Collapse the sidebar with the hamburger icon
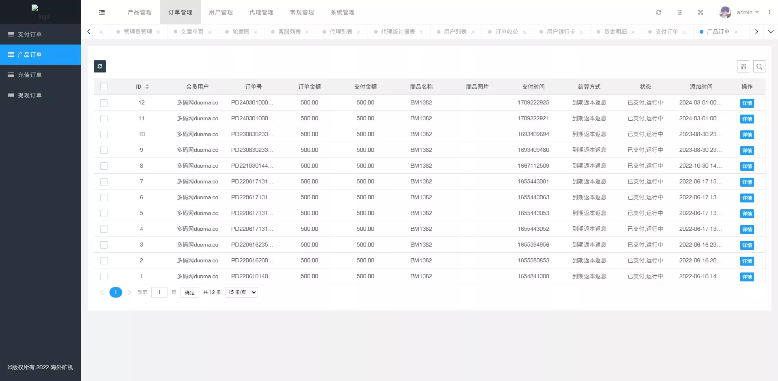The height and width of the screenshot is (381, 778). point(102,13)
